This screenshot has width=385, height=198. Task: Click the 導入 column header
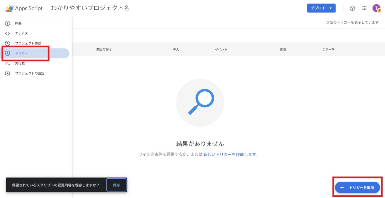point(176,50)
